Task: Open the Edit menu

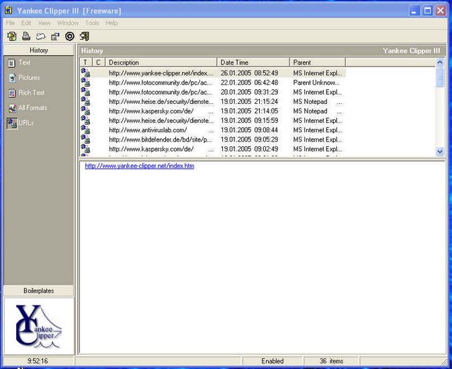Action: click(x=26, y=23)
